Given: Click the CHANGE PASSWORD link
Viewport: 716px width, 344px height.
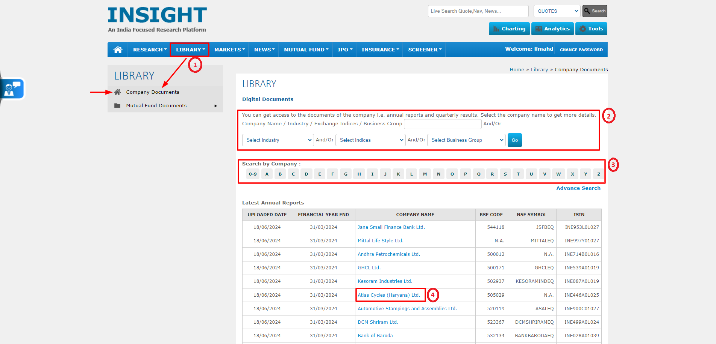Looking at the screenshot, I should click(x=581, y=50).
